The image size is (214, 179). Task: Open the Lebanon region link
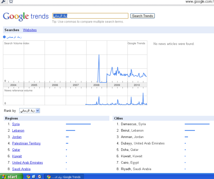(x=18, y=131)
